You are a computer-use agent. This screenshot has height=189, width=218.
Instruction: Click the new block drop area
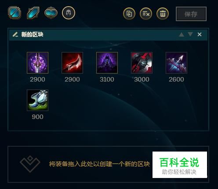(108, 164)
